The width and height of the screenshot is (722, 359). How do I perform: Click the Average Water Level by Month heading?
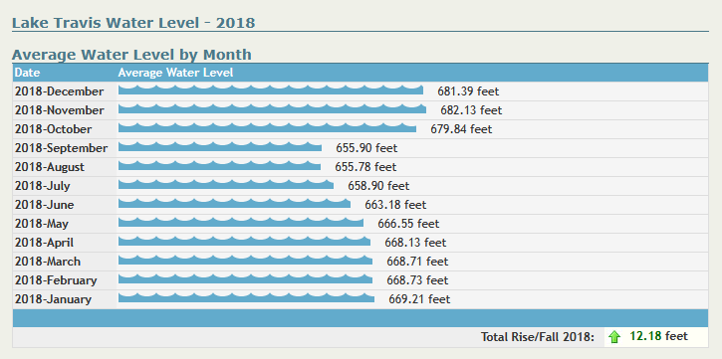pos(131,55)
